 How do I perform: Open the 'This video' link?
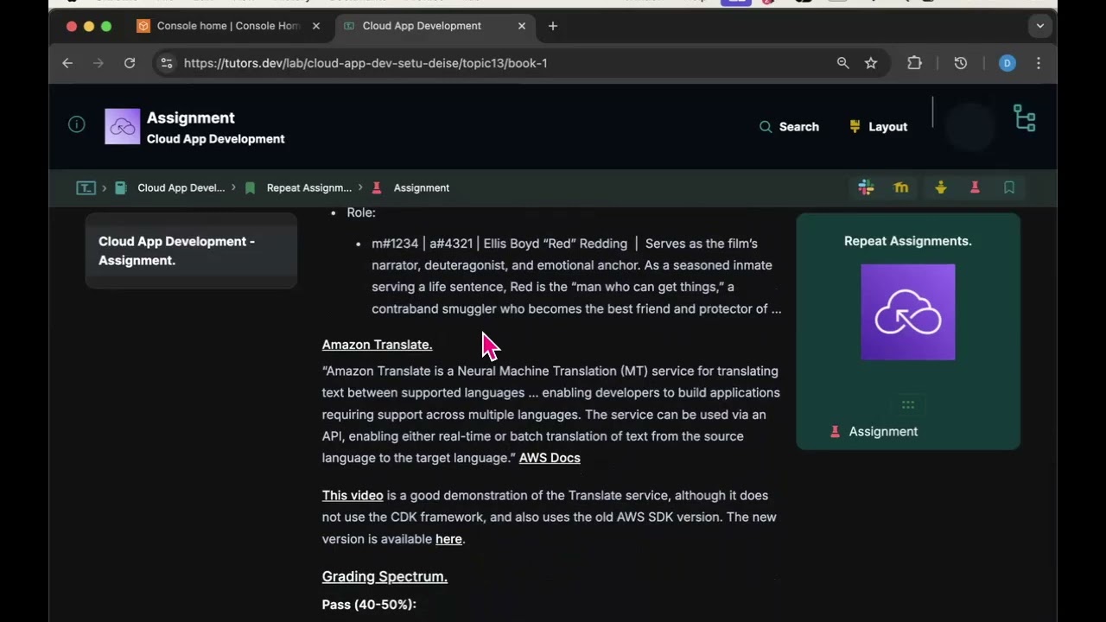(x=353, y=495)
